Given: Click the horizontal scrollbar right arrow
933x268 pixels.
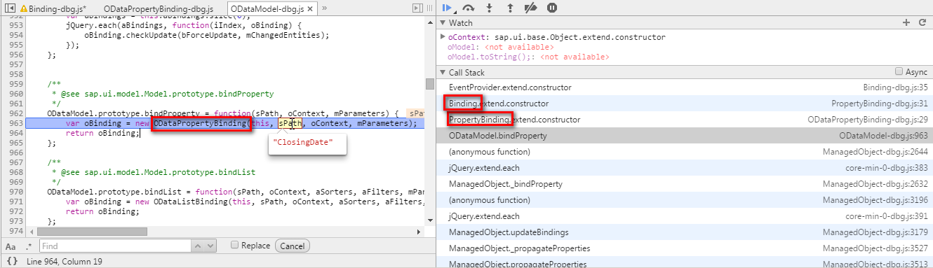Looking at the screenshot, I should click(419, 231).
